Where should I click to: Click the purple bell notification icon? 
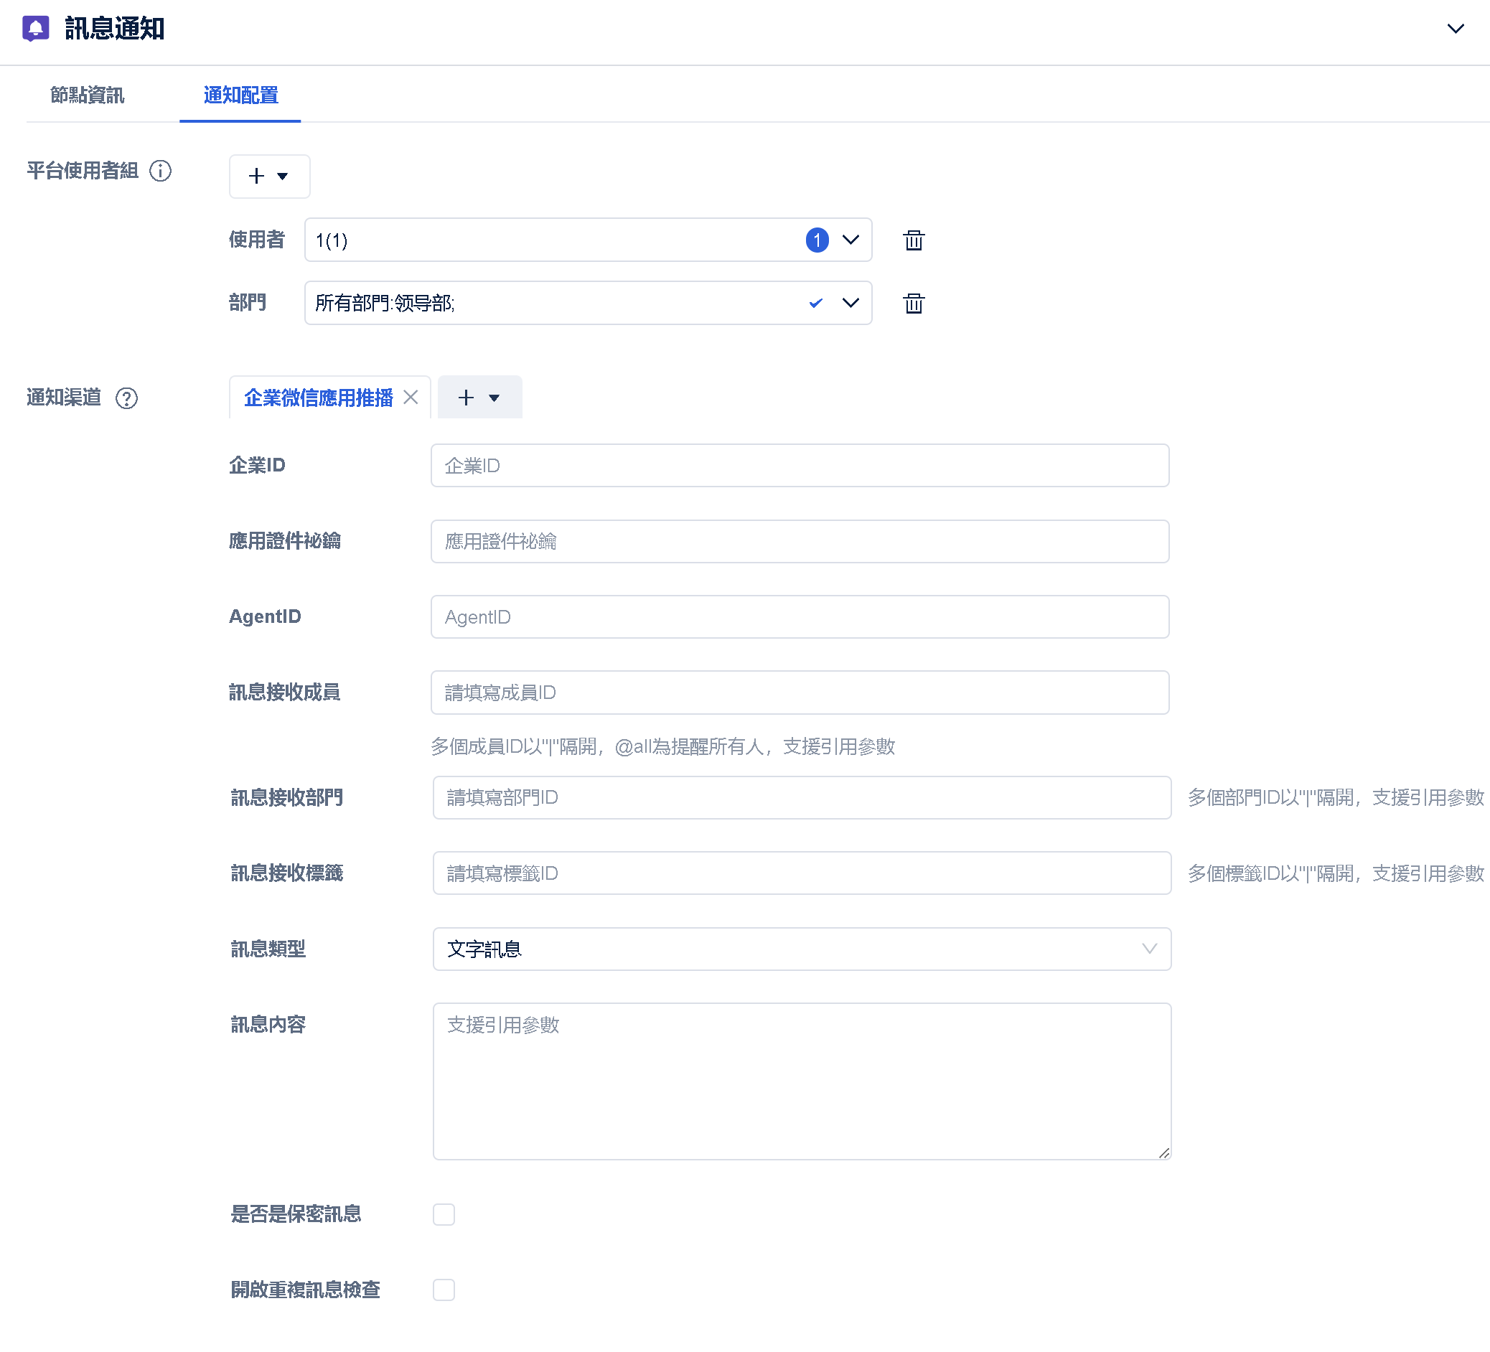click(35, 28)
